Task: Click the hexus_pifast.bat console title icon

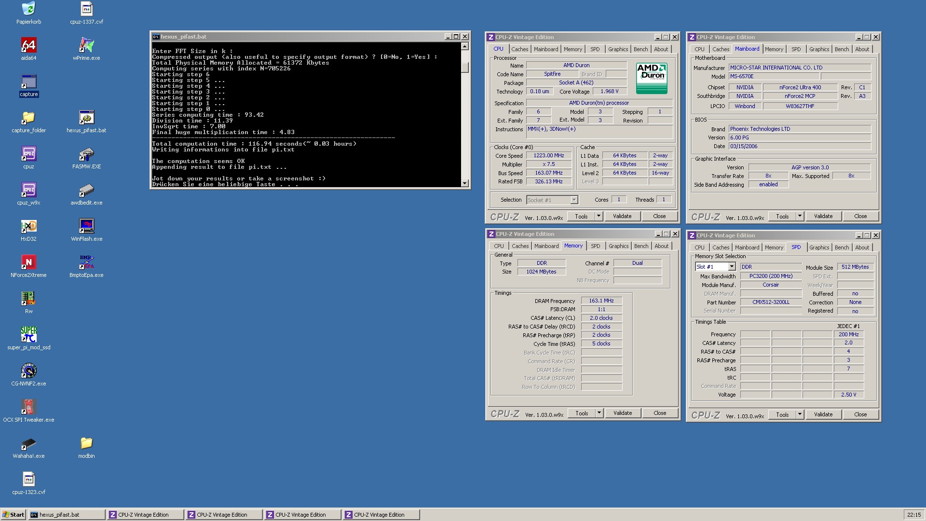Action: pos(156,37)
